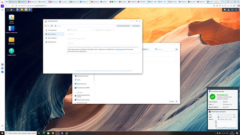
Task: Toggle sort icon beside Control Panel filter
Action: click(x=177, y=49)
